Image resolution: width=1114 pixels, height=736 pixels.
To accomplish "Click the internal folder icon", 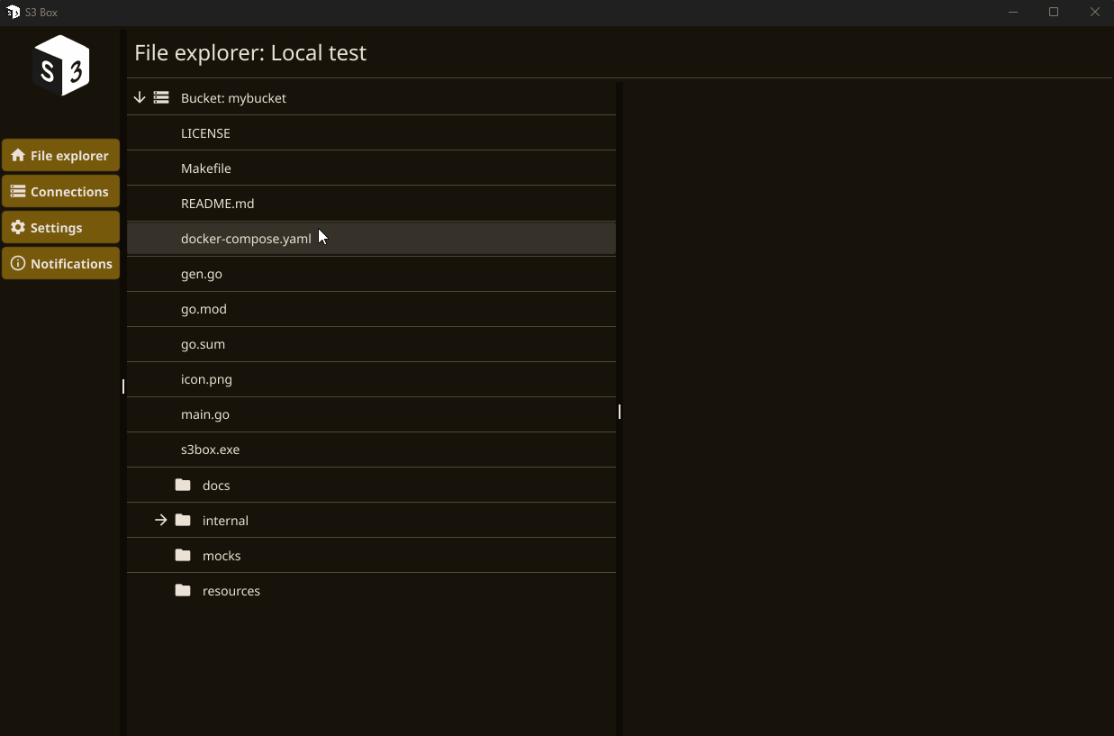I will coord(183,520).
